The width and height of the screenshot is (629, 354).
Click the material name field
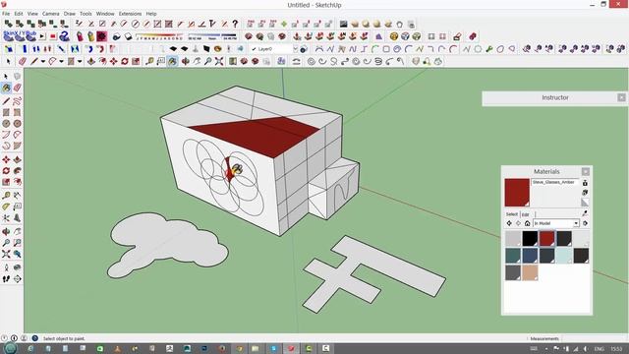555,182
